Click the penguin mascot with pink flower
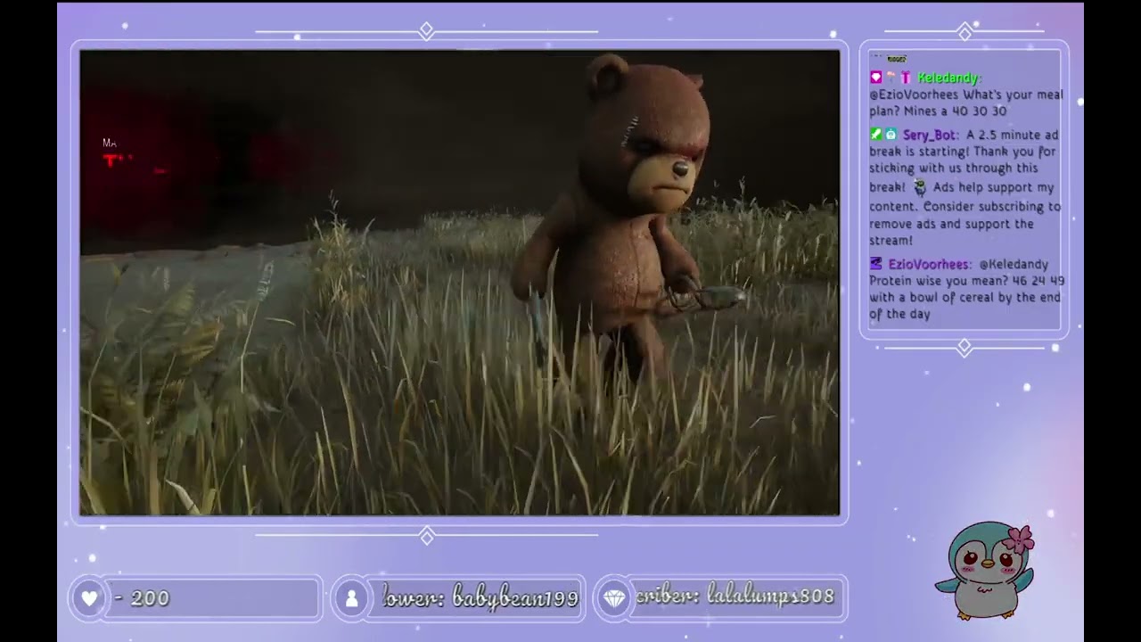 pos(987,571)
